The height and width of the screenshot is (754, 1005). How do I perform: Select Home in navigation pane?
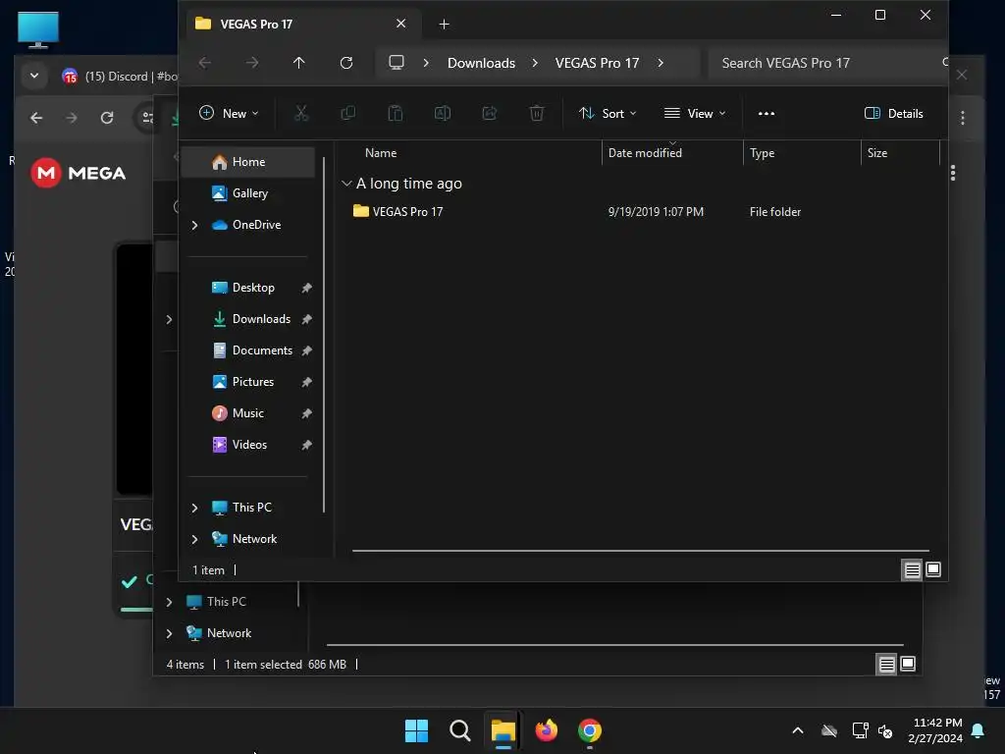click(248, 162)
